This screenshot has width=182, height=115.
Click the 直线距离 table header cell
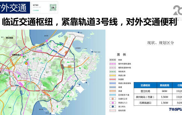(164, 85)
